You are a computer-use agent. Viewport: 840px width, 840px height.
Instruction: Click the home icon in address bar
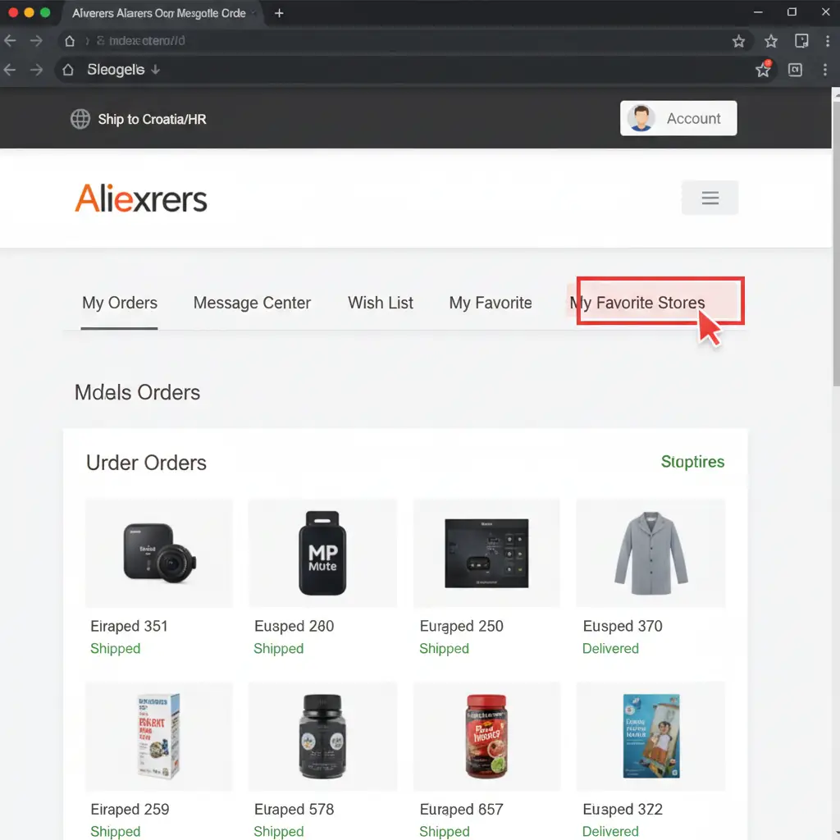[70, 41]
